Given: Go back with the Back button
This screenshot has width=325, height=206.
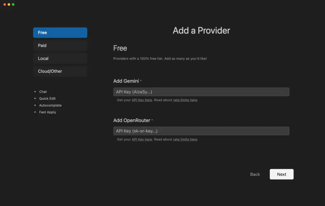Looking at the screenshot, I should [x=255, y=174].
